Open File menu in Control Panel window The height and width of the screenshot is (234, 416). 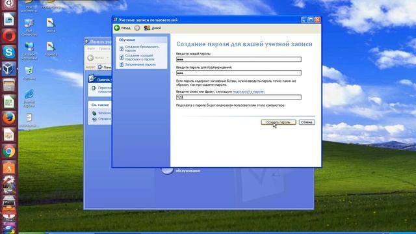[x=91, y=49]
